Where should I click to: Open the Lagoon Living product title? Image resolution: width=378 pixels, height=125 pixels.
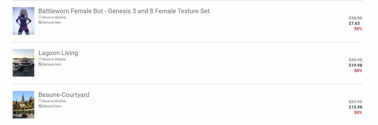(x=58, y=53)
